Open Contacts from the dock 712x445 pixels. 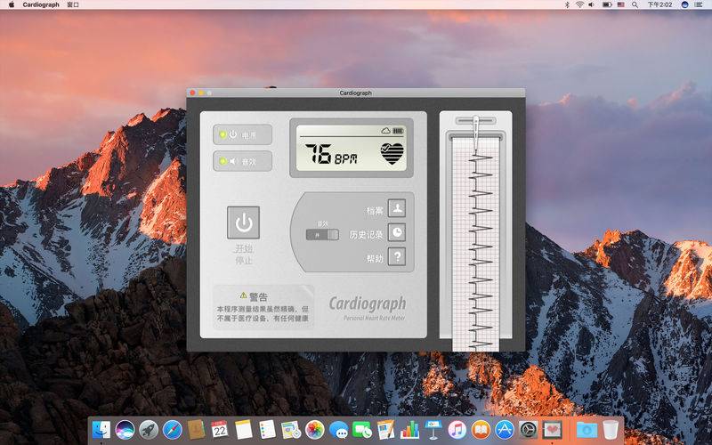point(196,429)
